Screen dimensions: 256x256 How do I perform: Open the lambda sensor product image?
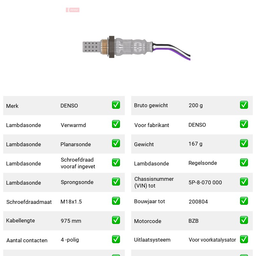(x=136, y=48)
